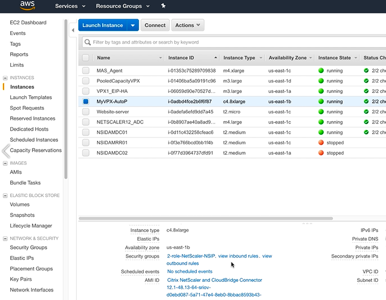Click the AWS logo home icon
Screen dimensions: 386x300
28,6
